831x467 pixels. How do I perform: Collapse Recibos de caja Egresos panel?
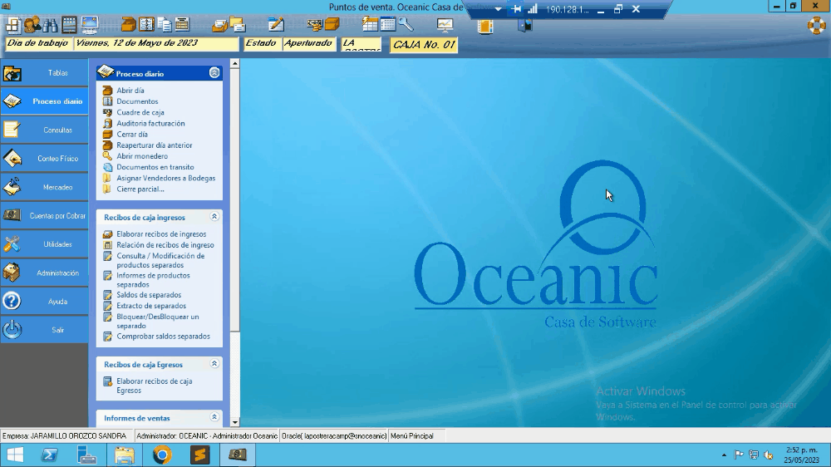pos(214,364)
